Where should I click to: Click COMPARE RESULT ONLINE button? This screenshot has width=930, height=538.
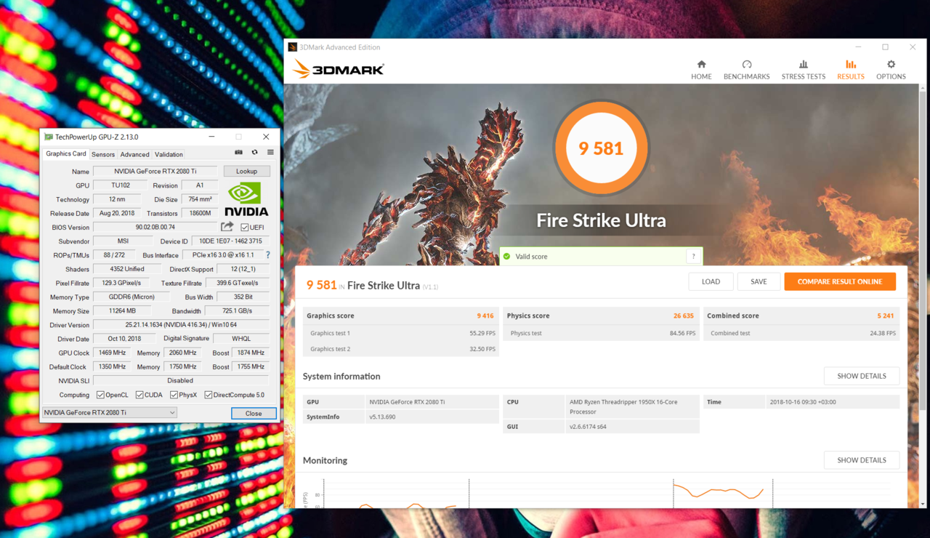coord(840,281)
